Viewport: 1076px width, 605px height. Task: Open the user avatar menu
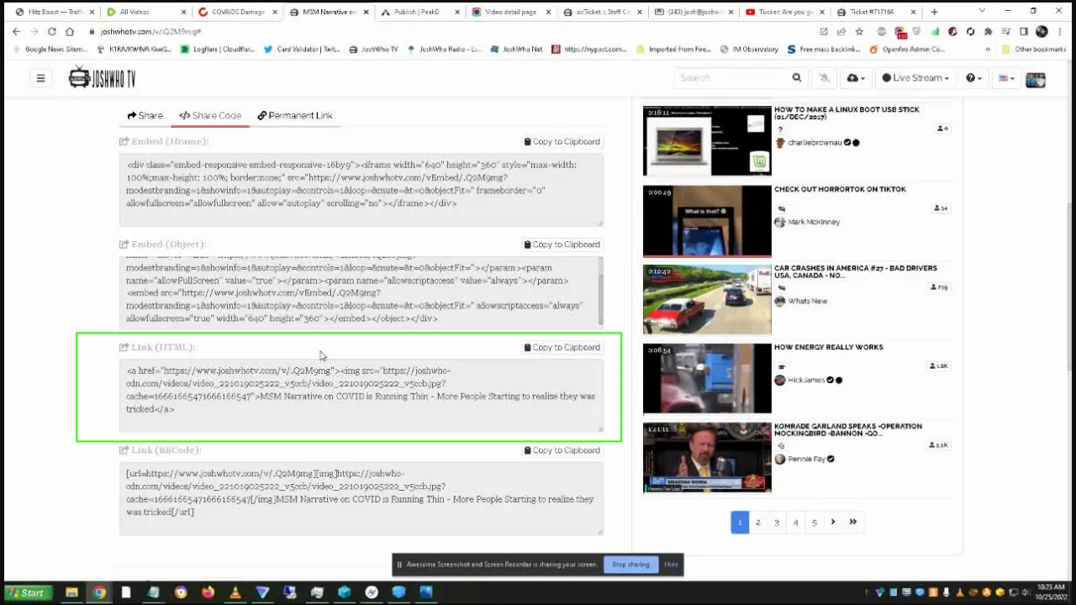pos(1036,79)
